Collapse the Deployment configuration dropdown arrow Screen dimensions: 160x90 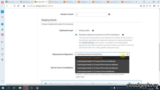[127, 54]
